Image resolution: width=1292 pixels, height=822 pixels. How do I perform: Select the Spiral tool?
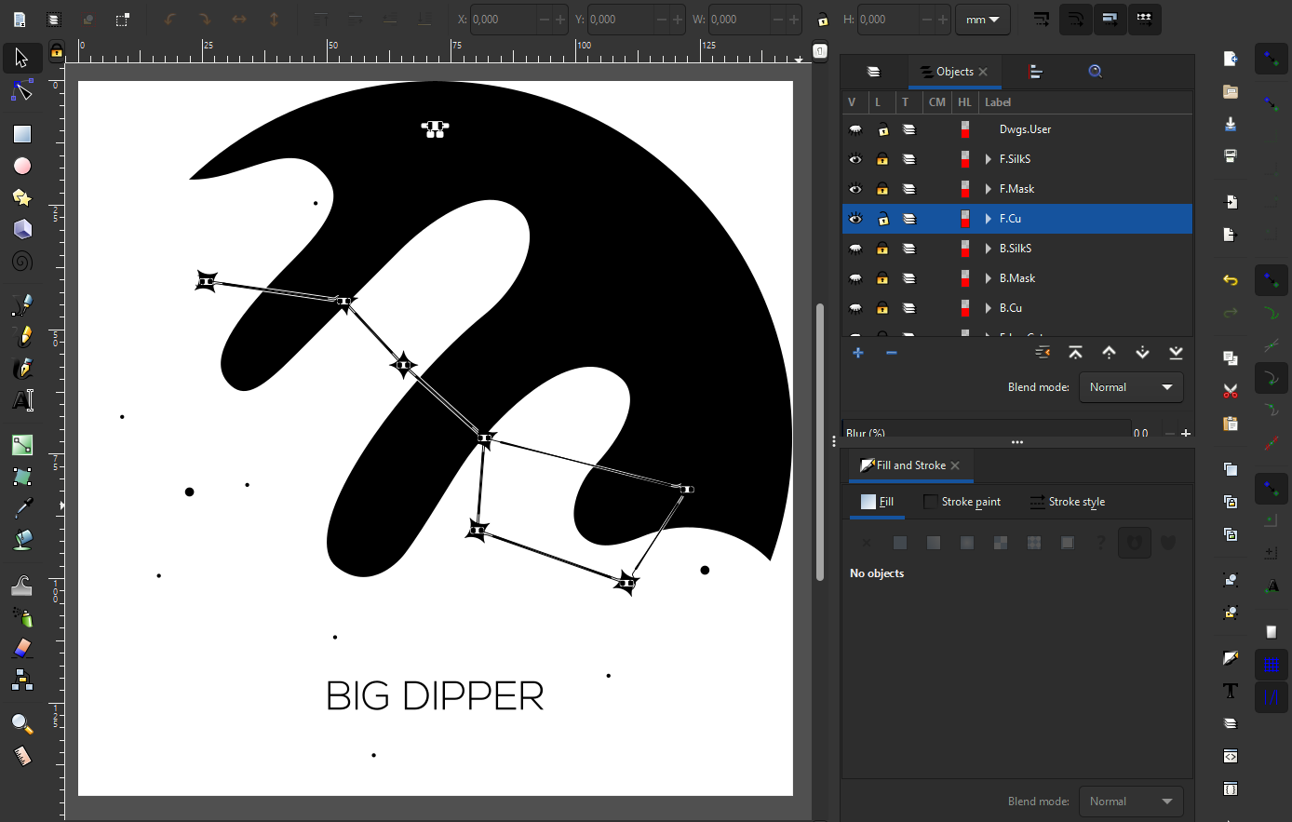[22, 261]
